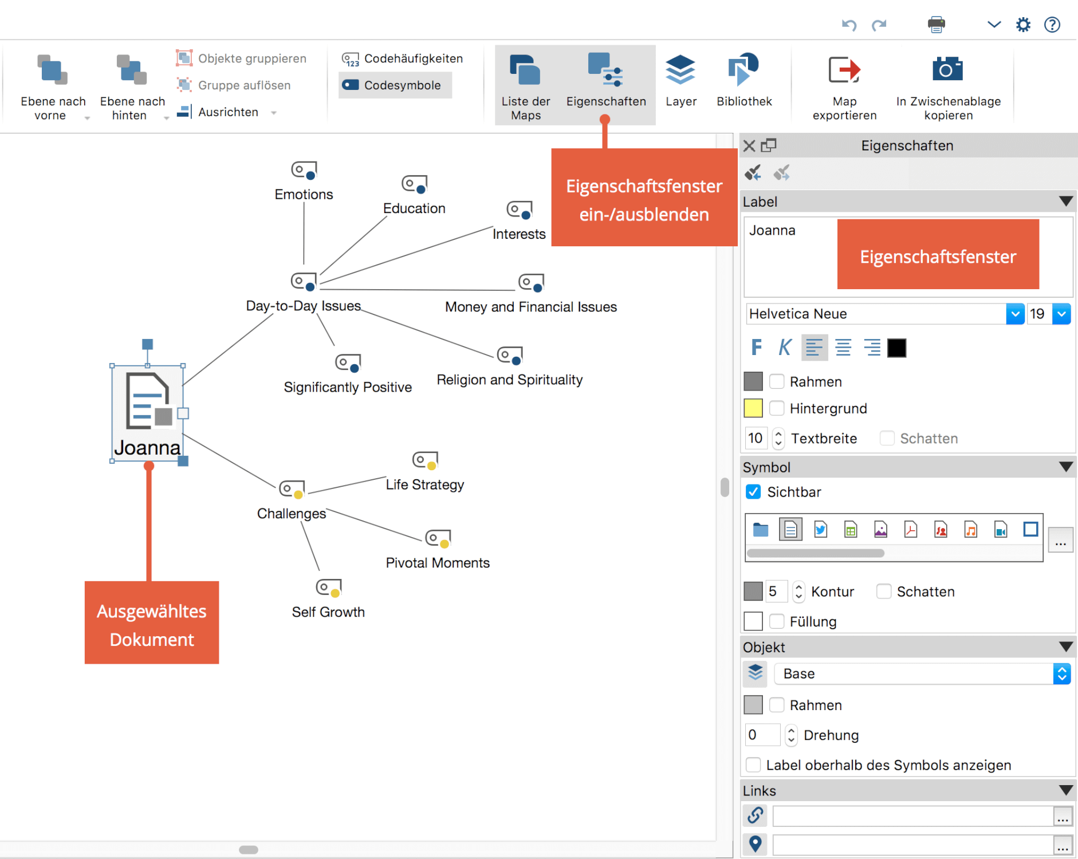Select the audio document symbol
The height and width of the screenshot is (859, 1078).
[970, 530]
